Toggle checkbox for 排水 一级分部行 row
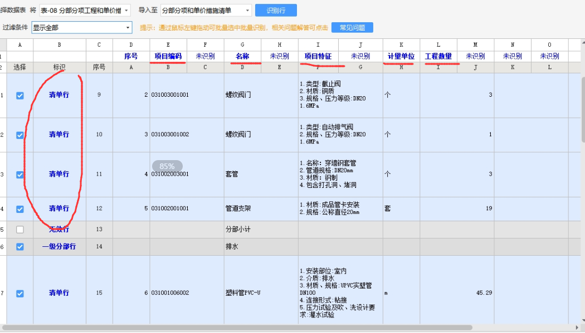The width and height of the screenshot is (585, 333). coord(19,247)
